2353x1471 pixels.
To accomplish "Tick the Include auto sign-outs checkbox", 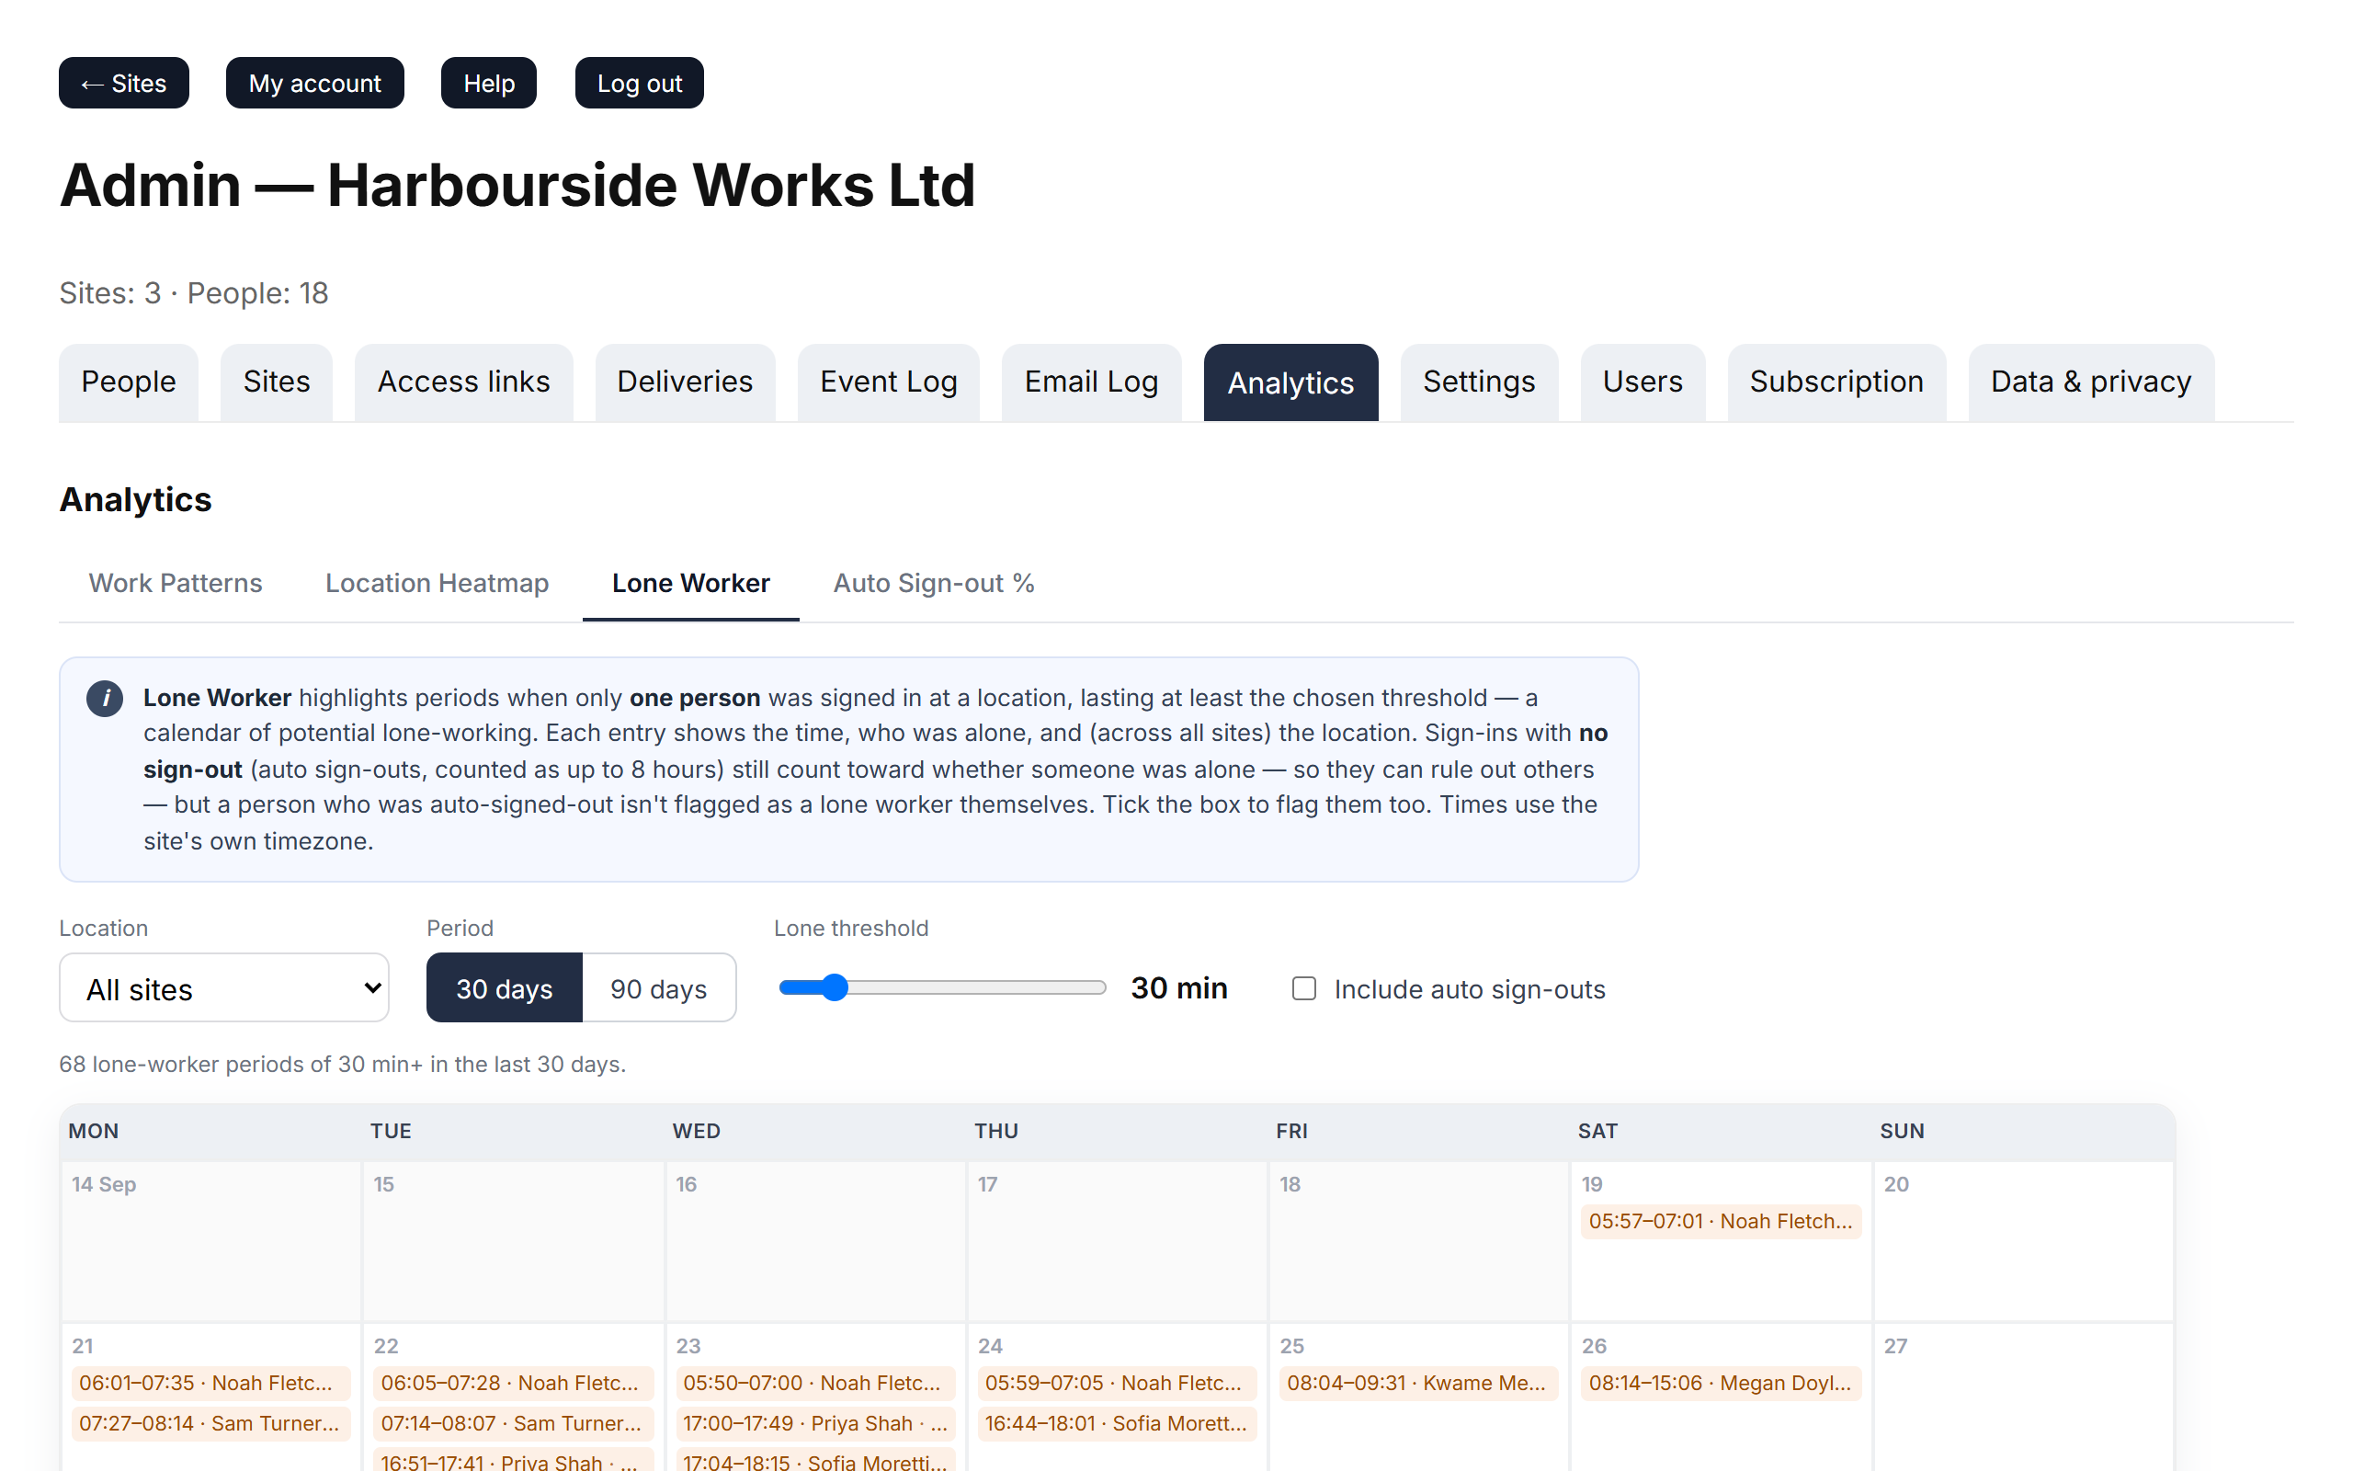I will click(1304, 988).
